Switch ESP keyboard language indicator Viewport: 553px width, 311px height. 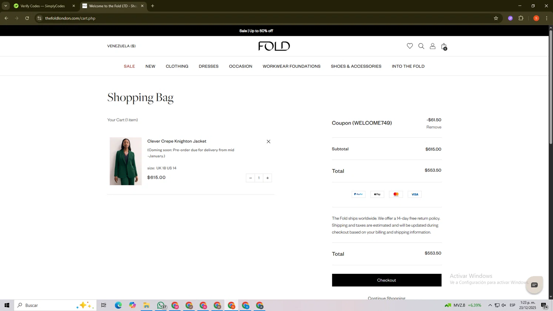pos(512,305)
